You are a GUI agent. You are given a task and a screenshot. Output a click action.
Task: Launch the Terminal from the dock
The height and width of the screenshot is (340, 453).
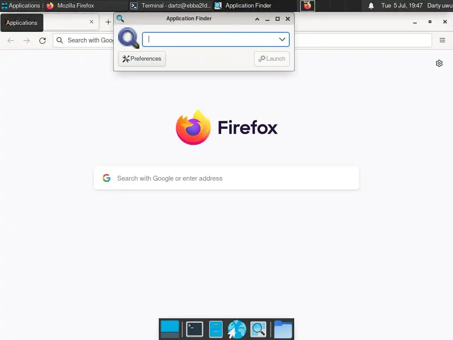click(x=195, y=329)
